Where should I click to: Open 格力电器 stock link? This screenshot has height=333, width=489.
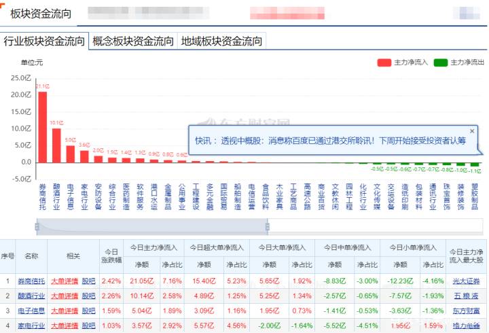click(466, 326)
